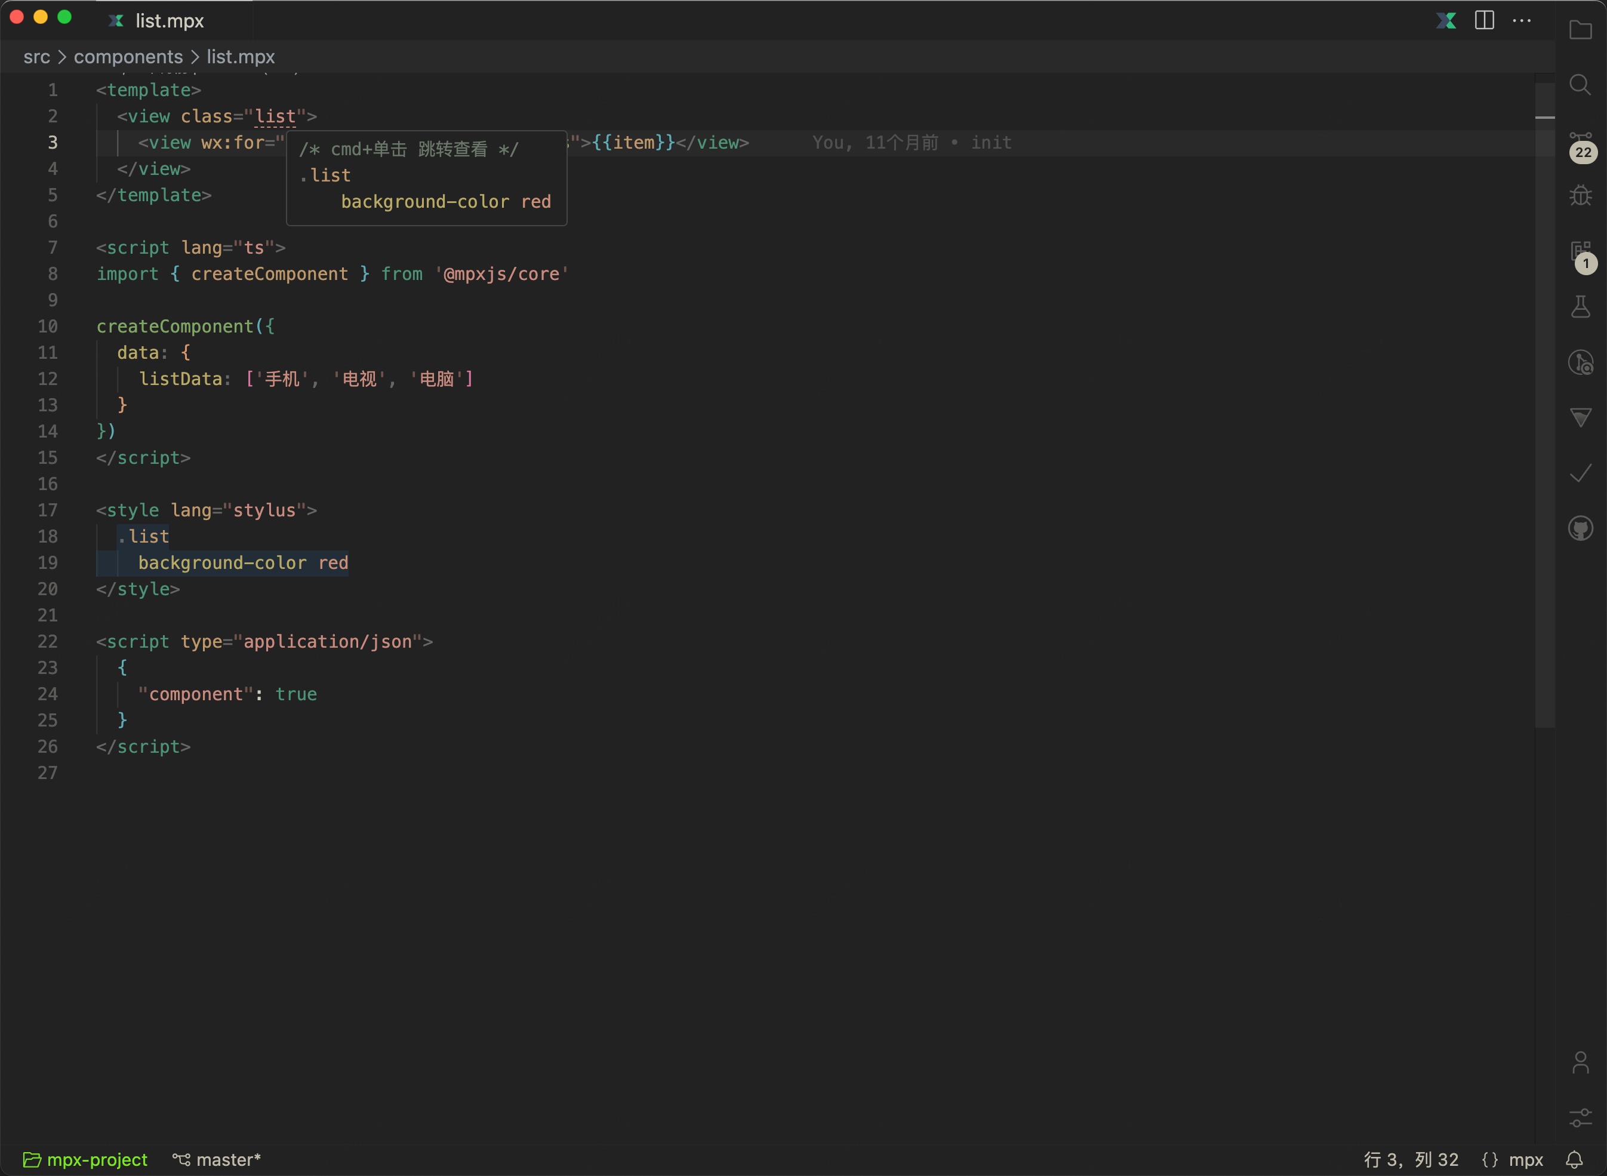The image size is (1607, 1176).
Task: Click the "component": true JSON entry
Action: 227,694
